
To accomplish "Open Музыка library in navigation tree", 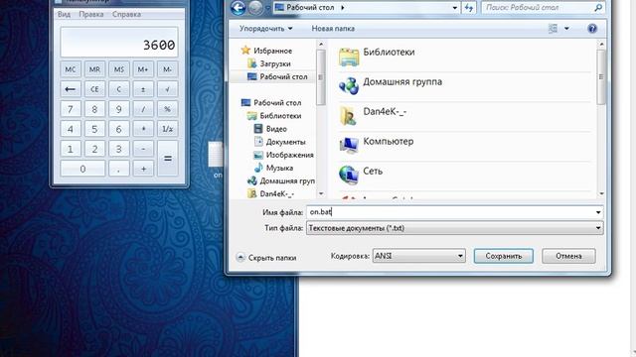I will pos(273,168).
